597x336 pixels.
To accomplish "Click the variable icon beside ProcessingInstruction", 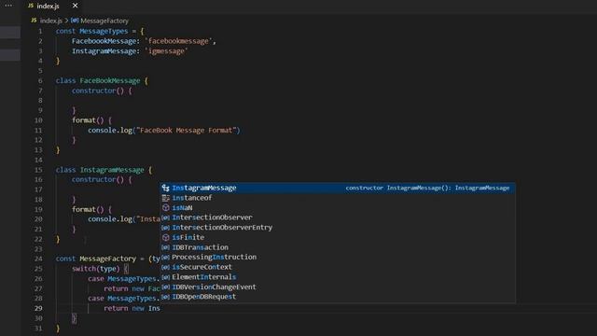I will click(166, 258).
